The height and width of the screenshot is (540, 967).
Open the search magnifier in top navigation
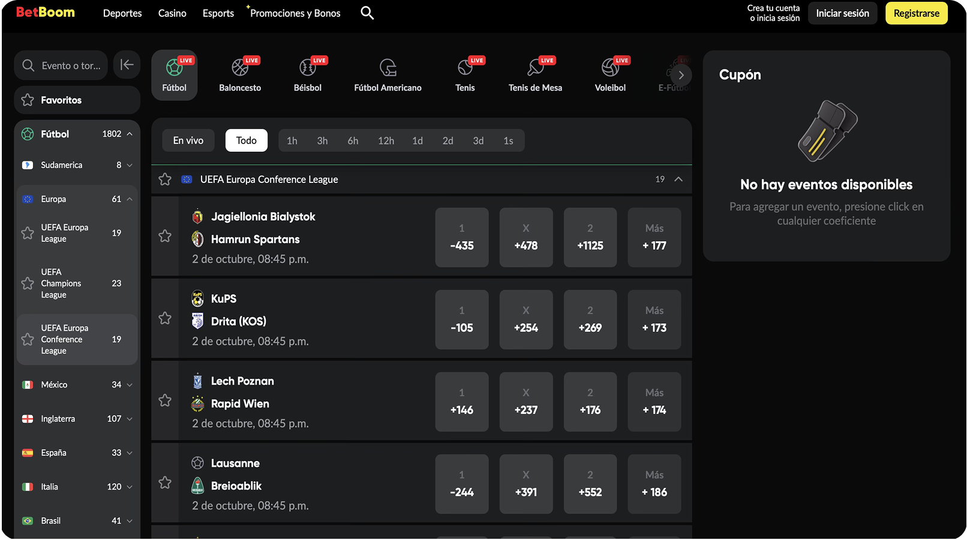point(367,13)
